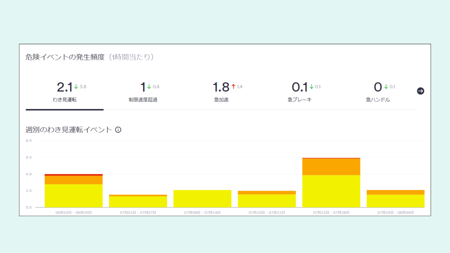Click the red segment of 06月24日 - 06月30日 bar
450x253 pixels.
coord(73,175)
